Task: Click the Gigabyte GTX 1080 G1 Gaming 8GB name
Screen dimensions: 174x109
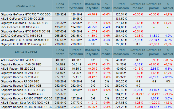Action: 24,44
